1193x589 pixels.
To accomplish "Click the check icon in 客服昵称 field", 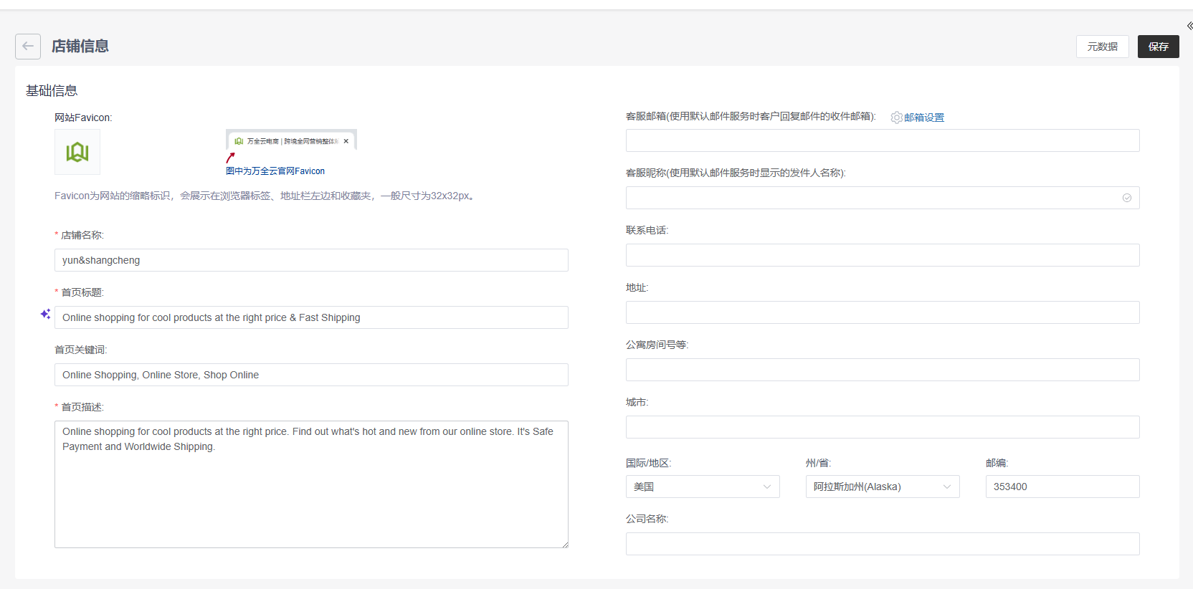I will 1126,198.
